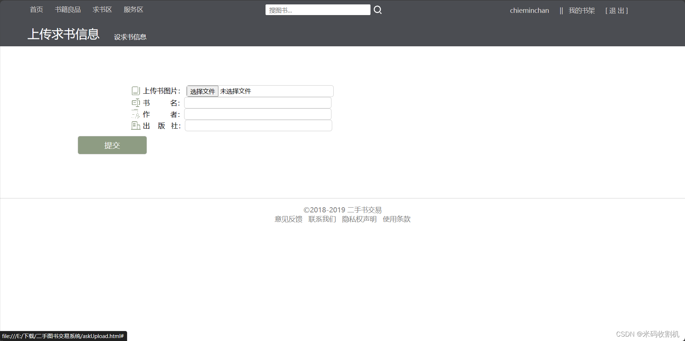Screen dimensions: 685x341
Task: Go to the 求书区 section
Action: click(x=102, y=10)
